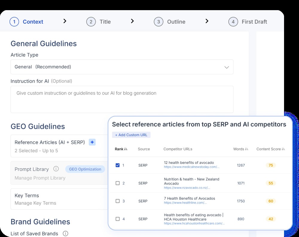
Task: Open the hcahoustonhealthcare.com competitor link
Action: 194,223
